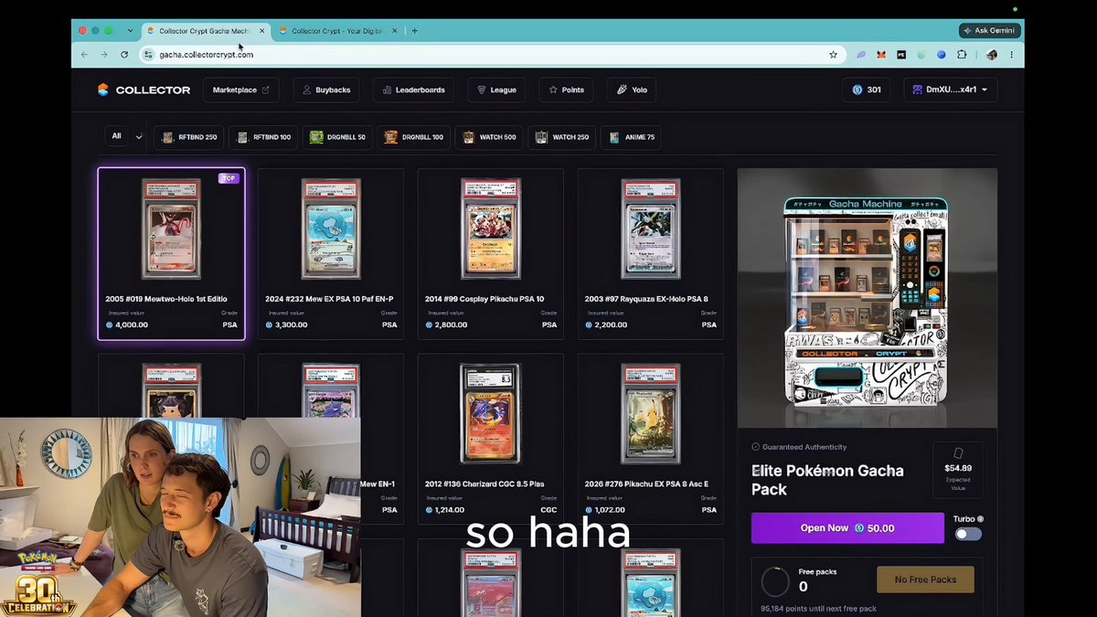Image resolution: width=1097 pixels, height=617 pixels.
Task: Click the No Free Packs button
Action: click(x=925, y=580)
